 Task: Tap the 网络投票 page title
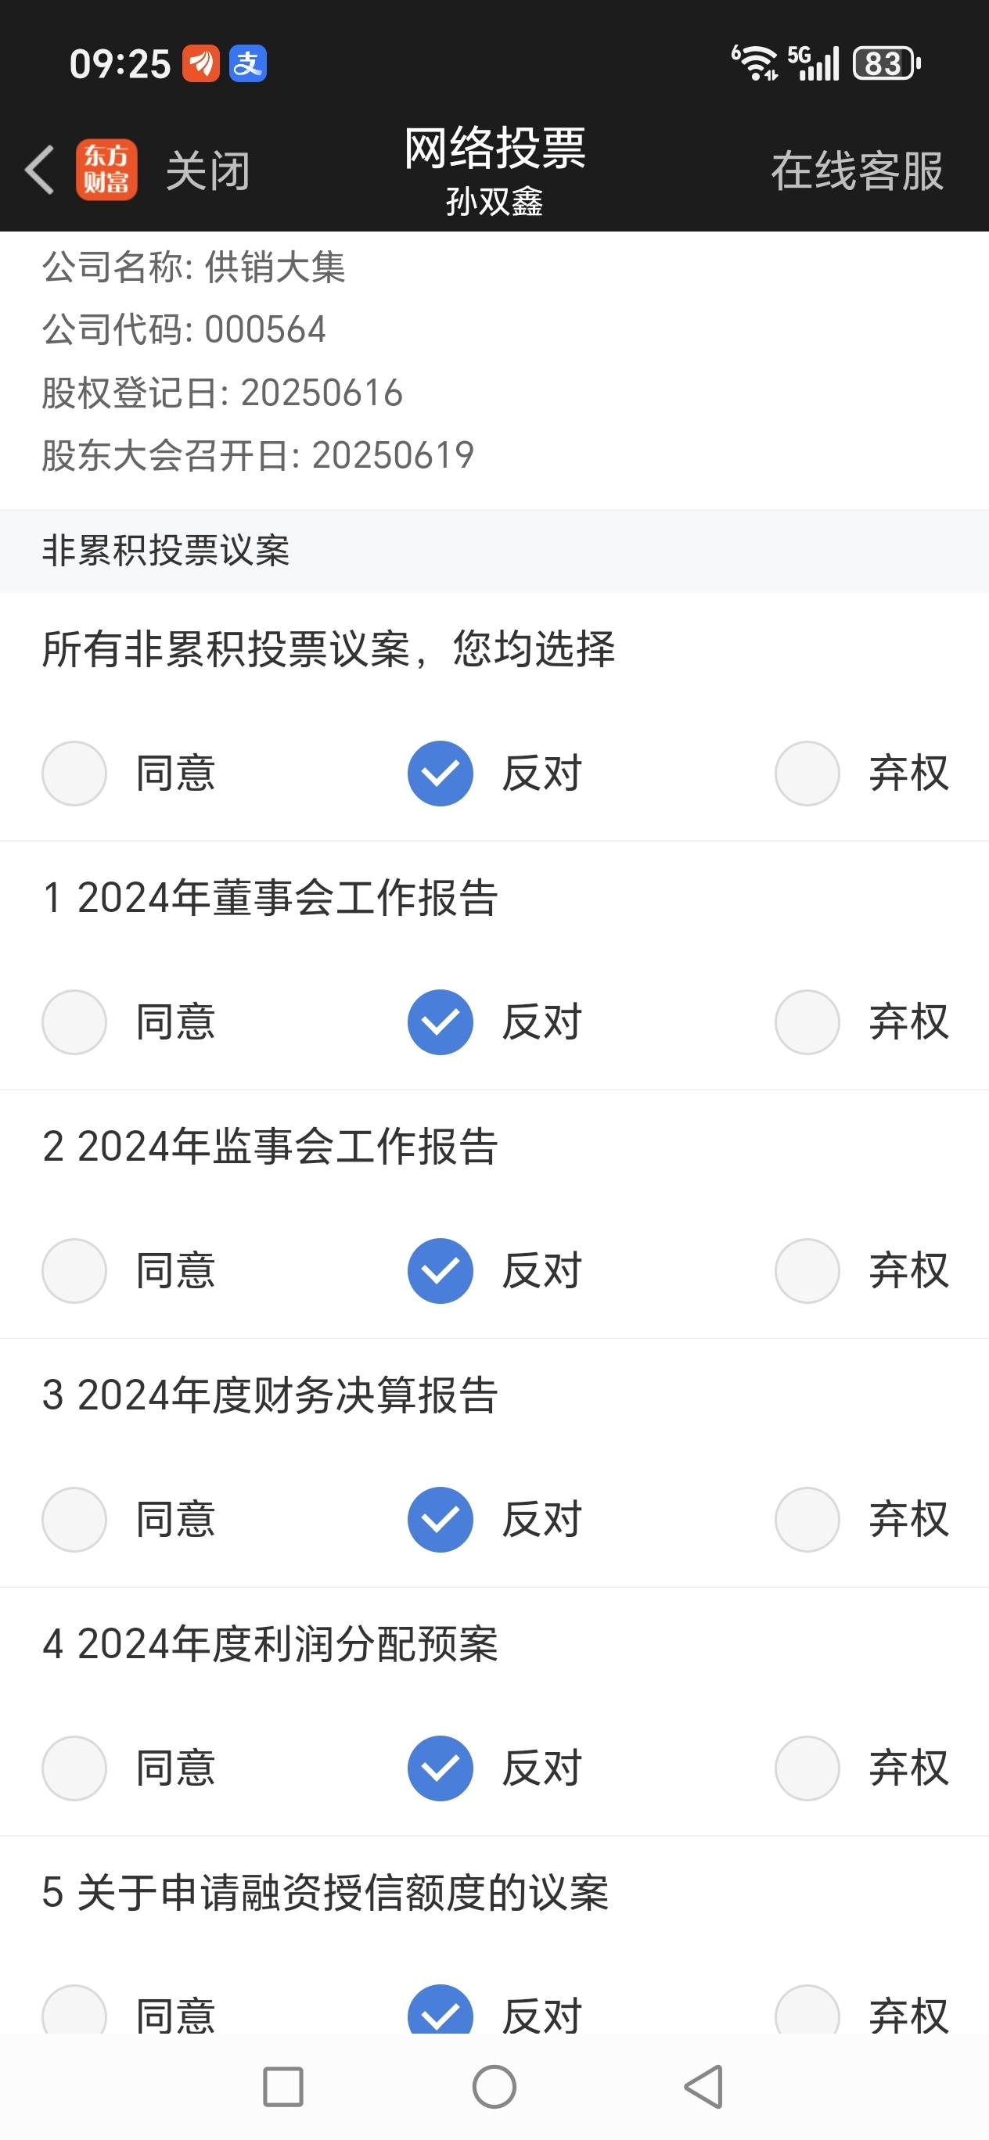(494, 149)
